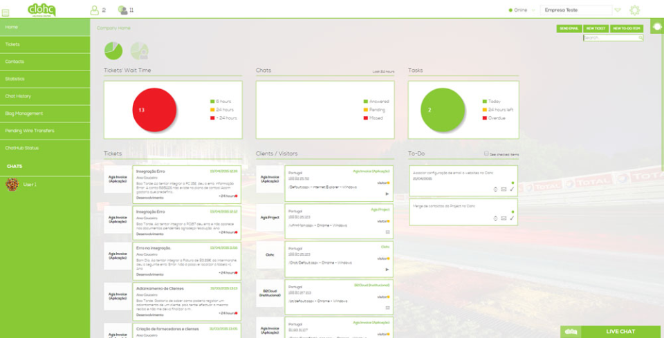Click the SEND EMAIL button
This screenshot has width=664, height=338.
click(x=569, y=28)
